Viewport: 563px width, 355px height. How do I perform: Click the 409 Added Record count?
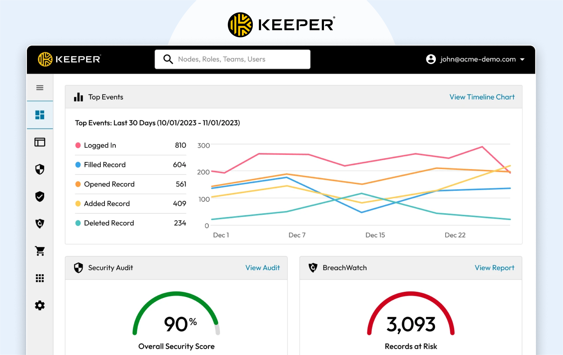click(179, 203)
